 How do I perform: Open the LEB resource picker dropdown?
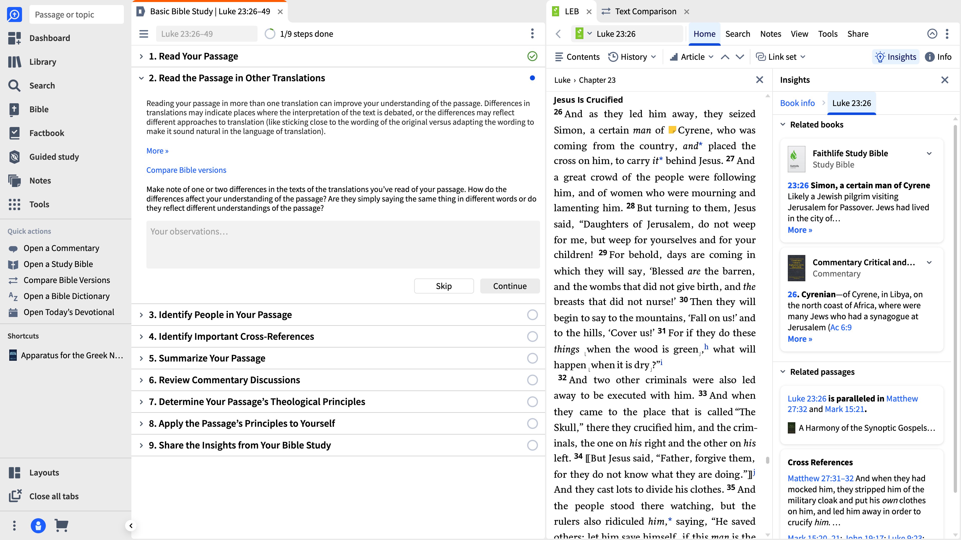pyautogui.click(x=584, y=33)
